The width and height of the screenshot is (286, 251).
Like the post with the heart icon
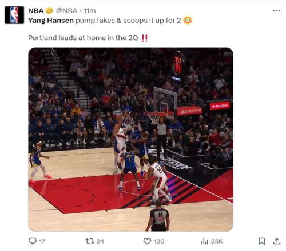[x=147, y=241]
